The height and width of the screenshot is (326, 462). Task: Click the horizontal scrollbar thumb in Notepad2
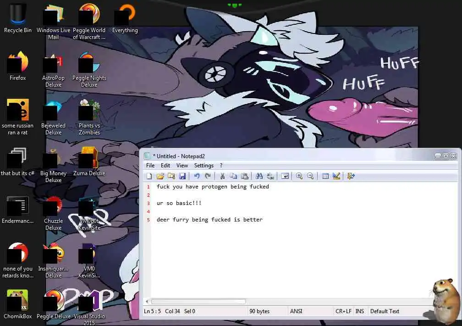tap(198, 301)
